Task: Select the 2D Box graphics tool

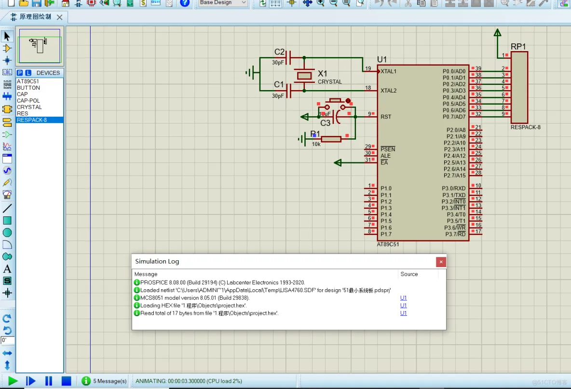Action: click(x=7, y=220)
